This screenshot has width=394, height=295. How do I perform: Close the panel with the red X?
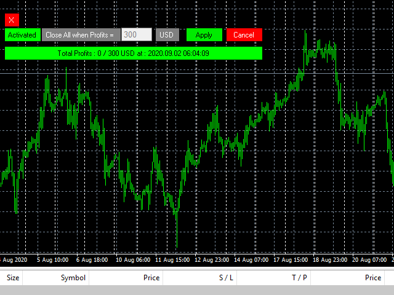pos(12,20)
